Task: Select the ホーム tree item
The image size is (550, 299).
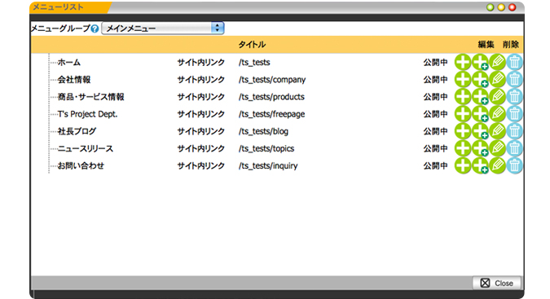Action: click(x=68, y=63)
